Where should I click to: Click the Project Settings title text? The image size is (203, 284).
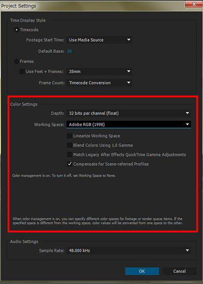pos(19,6)
